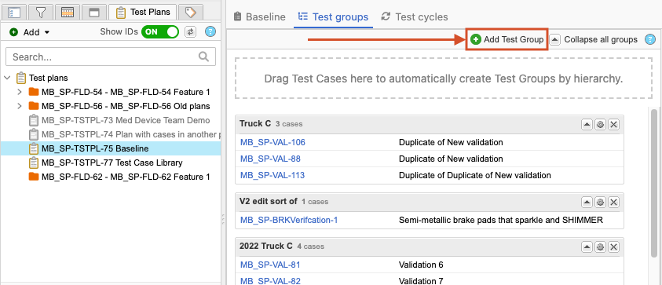Open the Explorer tree tab icon
The height and width of the screenshot is (285, 662).
pyautogui.click(x=14, y=13)
